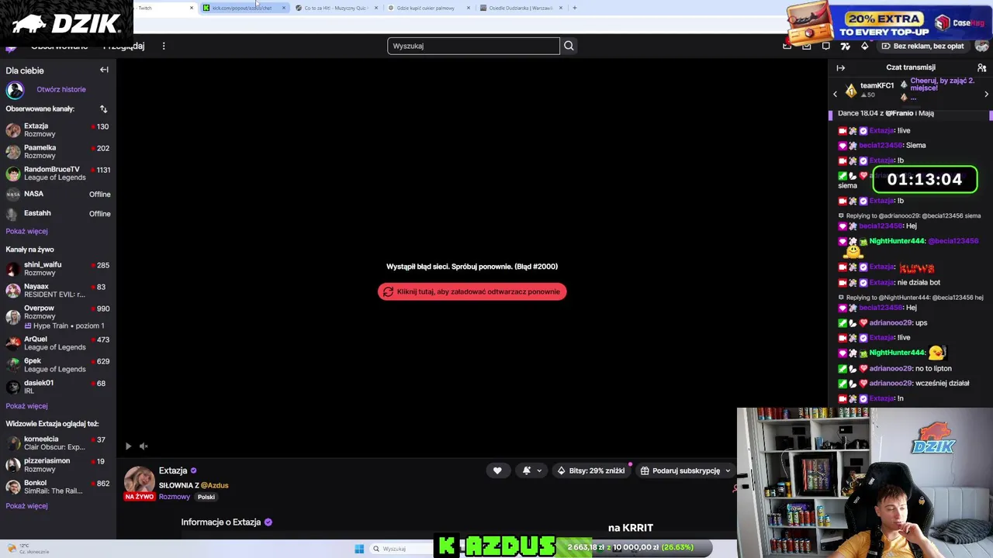This screenshot has width=993, height=558.
Task: Open the korneelcia recommended channel
Action: click(58, 443)
